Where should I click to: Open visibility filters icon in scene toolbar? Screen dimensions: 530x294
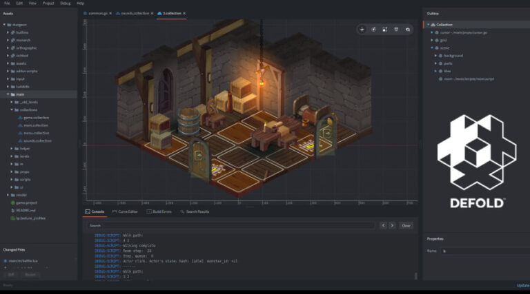coord(396,30)
